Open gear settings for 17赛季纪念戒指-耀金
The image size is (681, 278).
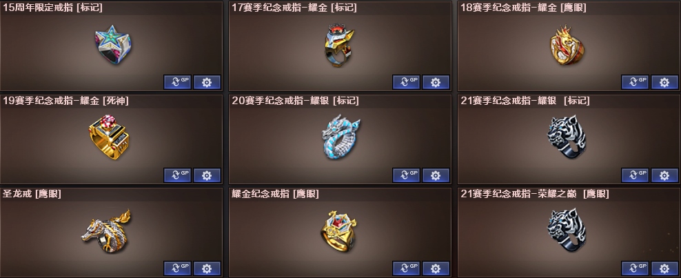point(436,82)
